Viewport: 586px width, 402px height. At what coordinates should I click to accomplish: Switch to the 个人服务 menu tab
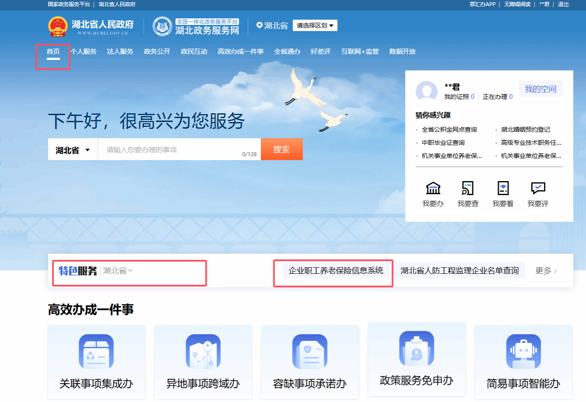coord(84,52)
